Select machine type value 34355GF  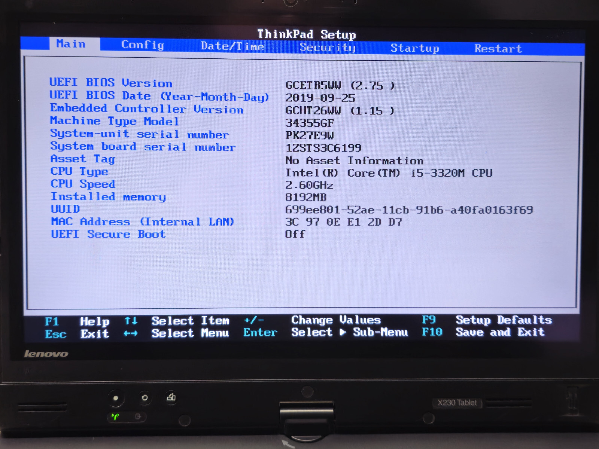coord(310,123)
